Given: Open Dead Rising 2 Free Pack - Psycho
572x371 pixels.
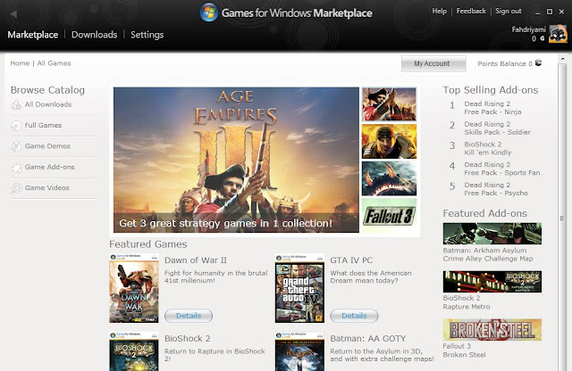Looking at the screenshot, I should pyautogui.click(x=496, y=189).
